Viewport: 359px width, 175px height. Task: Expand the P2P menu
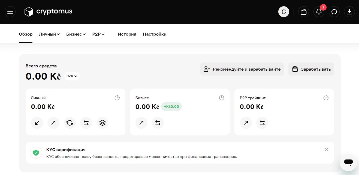coord(98,34)
